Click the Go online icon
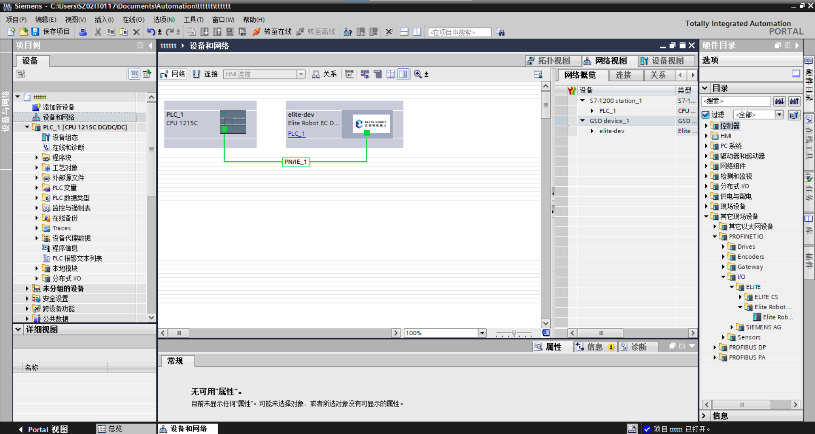The image size is (815, 434). (256, 32)
